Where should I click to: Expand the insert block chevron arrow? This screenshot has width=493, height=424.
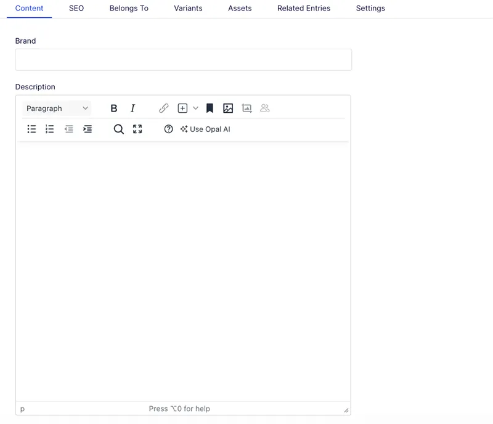[x=195, y=108]
